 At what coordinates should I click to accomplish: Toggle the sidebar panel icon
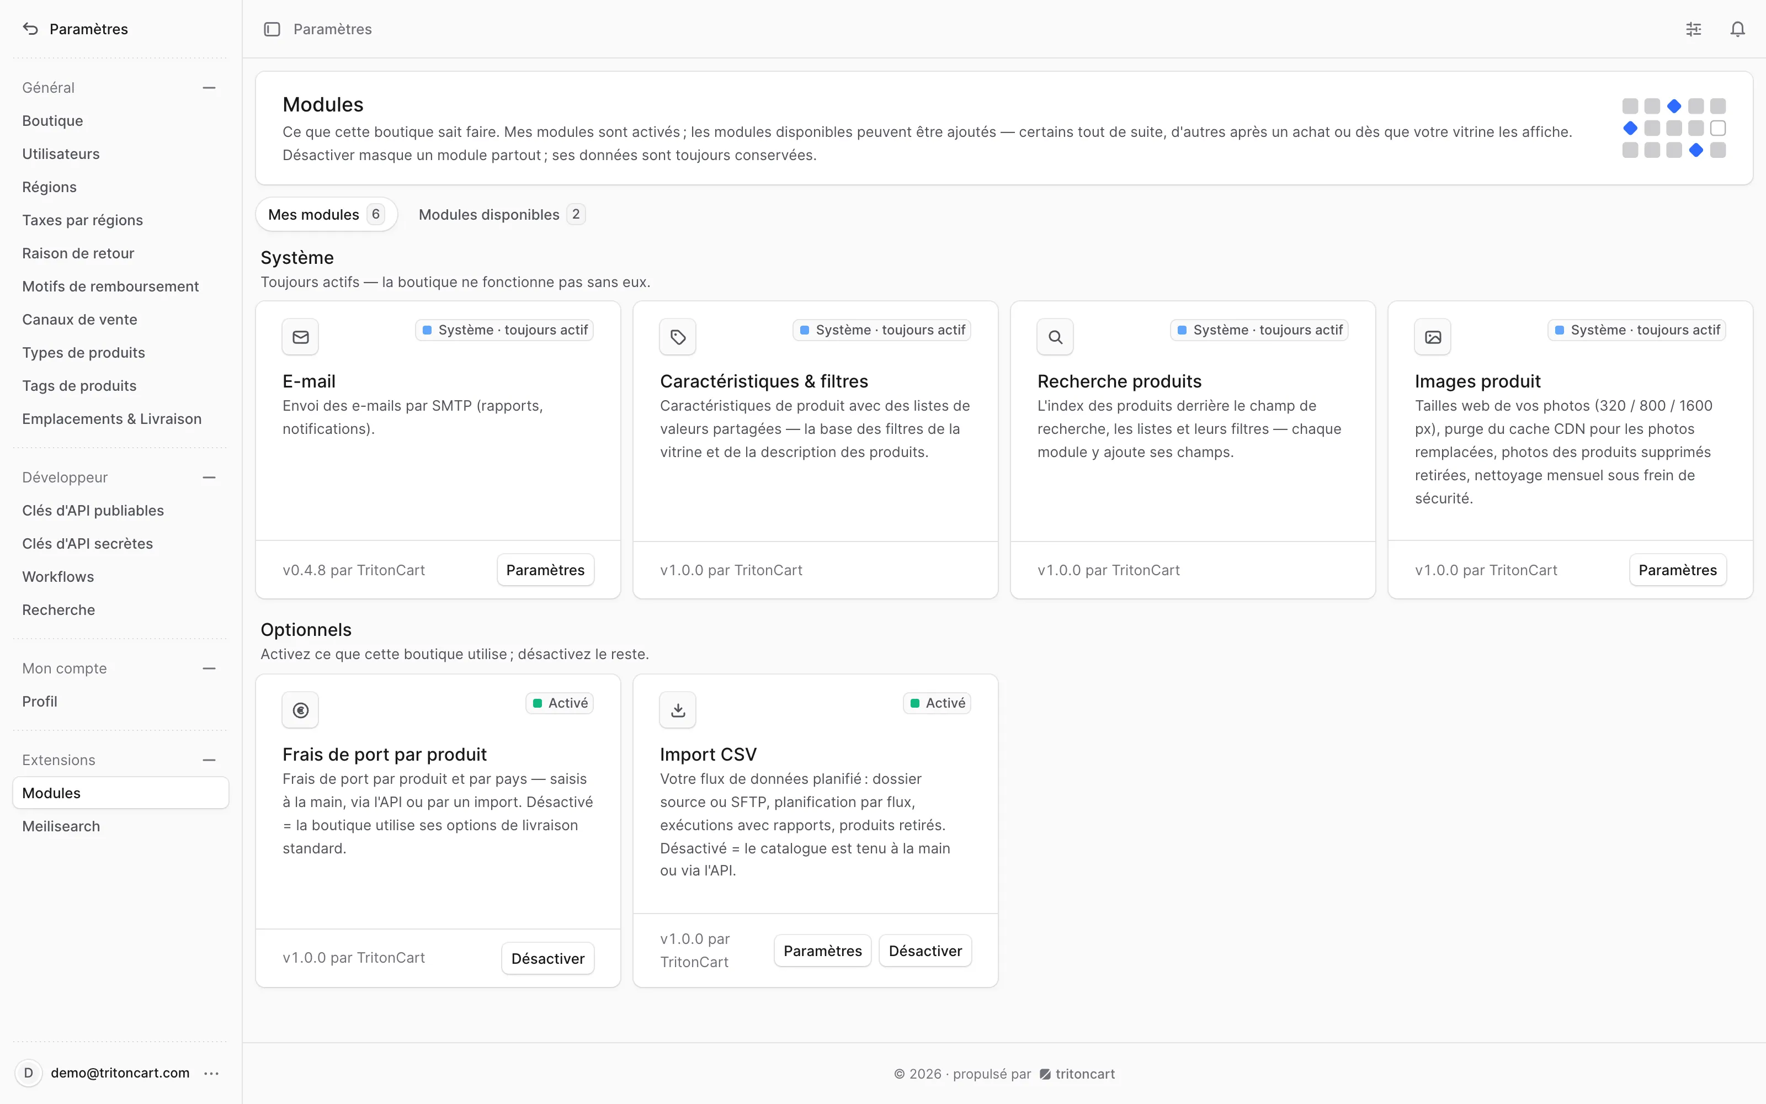click(x=272, y=29)
